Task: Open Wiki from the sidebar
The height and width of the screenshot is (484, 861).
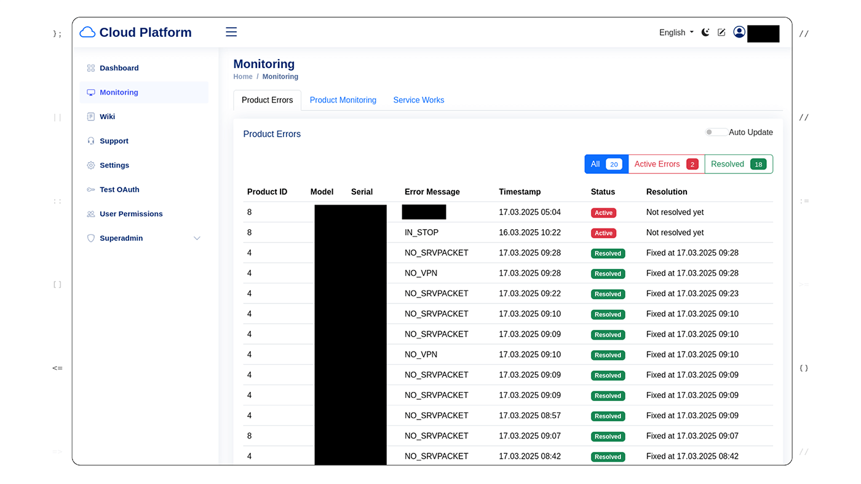Action: pyautogui.click(x=107, y=117)
